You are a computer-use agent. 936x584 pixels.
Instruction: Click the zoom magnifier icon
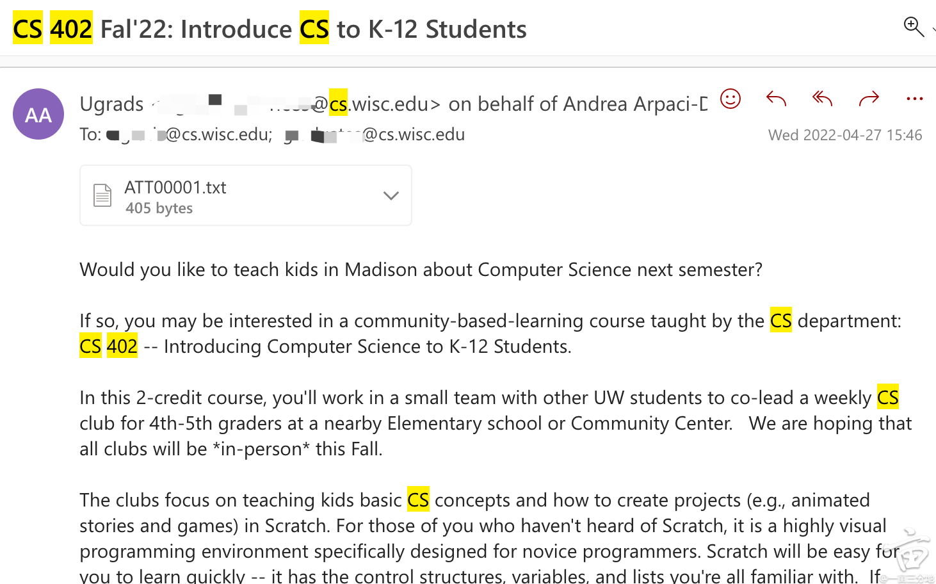(913, 27)
